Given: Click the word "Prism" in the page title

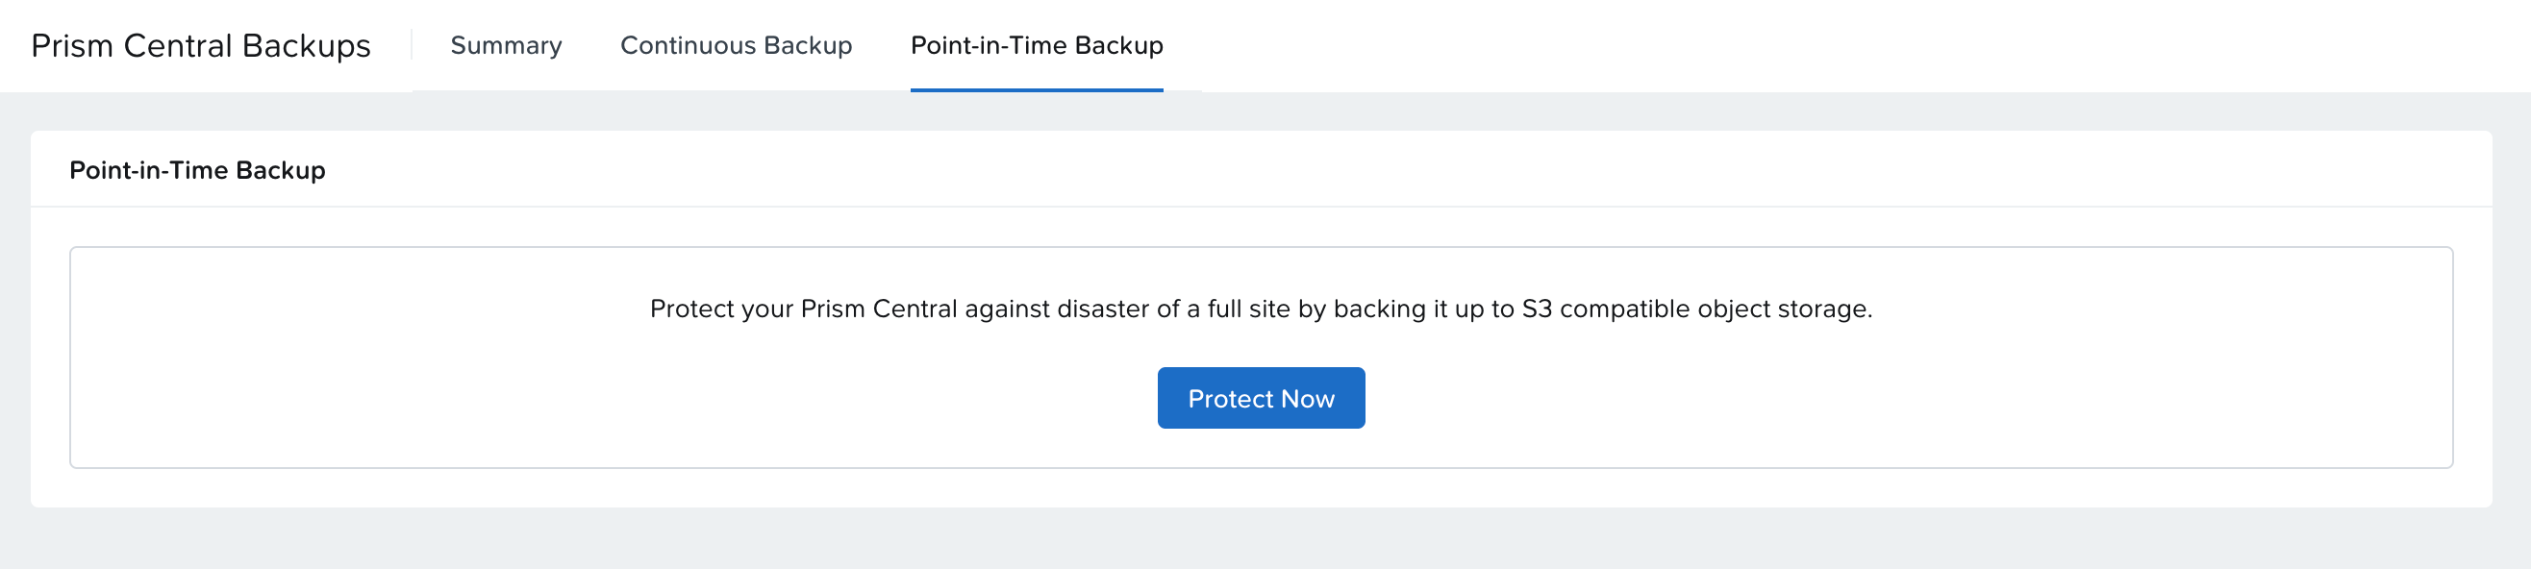Looking at the screenshot, I should (72, 45).
